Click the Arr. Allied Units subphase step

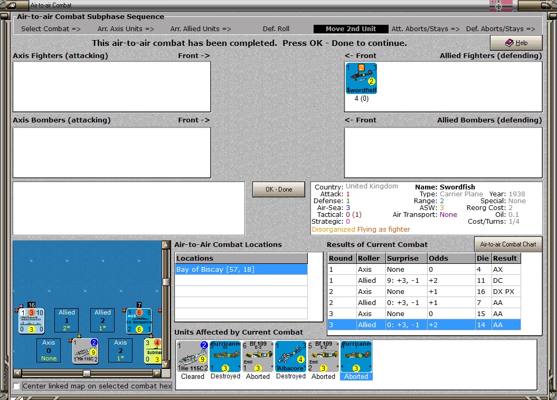pyautogui.click(x=201, y=28)
